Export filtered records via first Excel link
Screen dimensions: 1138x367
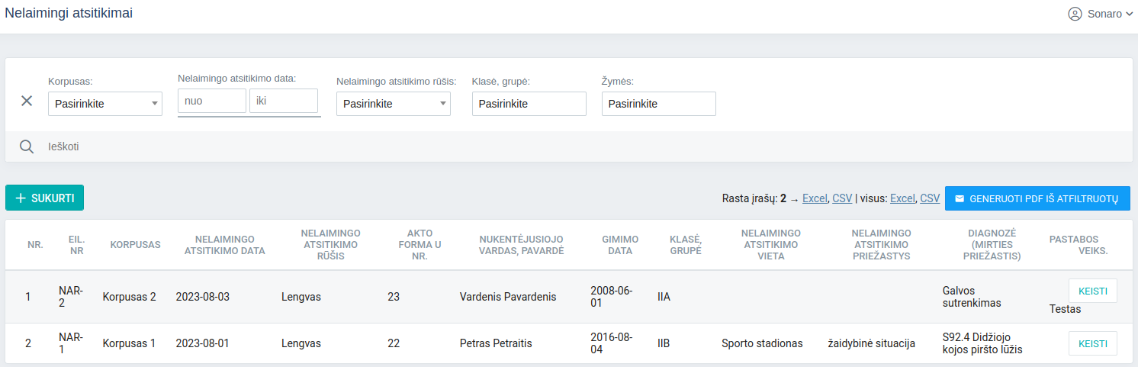coord(815,198)
